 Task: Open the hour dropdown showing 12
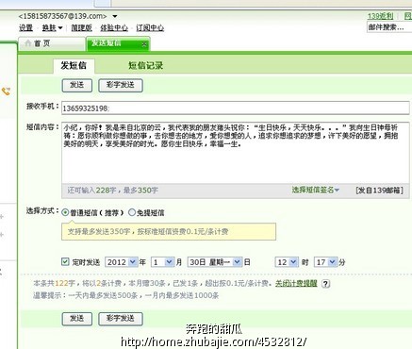tap(287, 262)
